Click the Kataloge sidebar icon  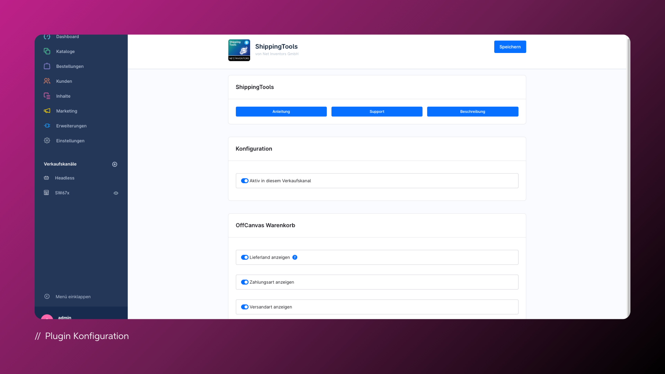coord(47,51)
